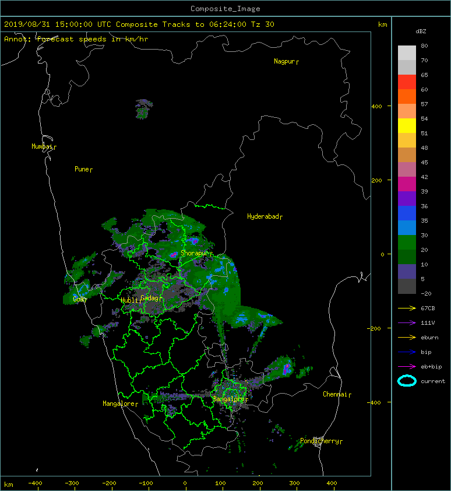
Task: Pick the magenta swatch in dBZ scale
Action: point(407,184)
